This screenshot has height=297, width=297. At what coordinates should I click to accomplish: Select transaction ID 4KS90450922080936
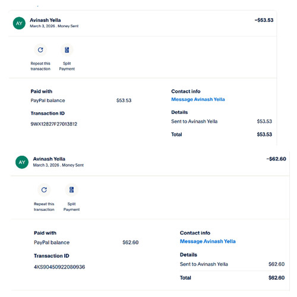pos(59,267)
